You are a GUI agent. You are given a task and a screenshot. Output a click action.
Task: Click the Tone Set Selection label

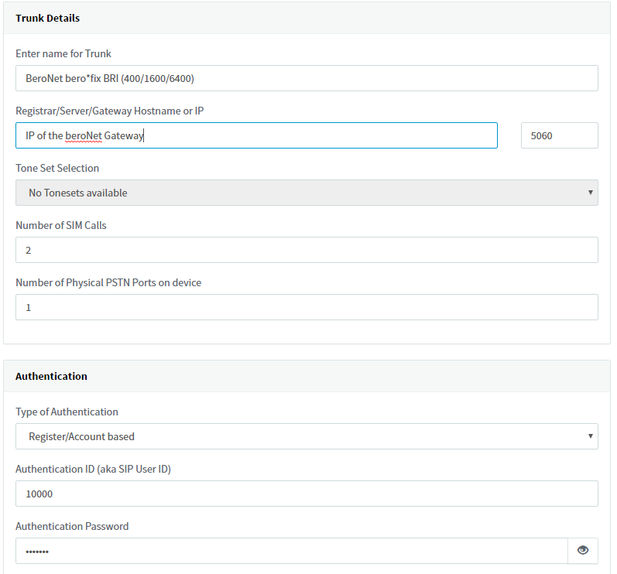tap(57, 169)
